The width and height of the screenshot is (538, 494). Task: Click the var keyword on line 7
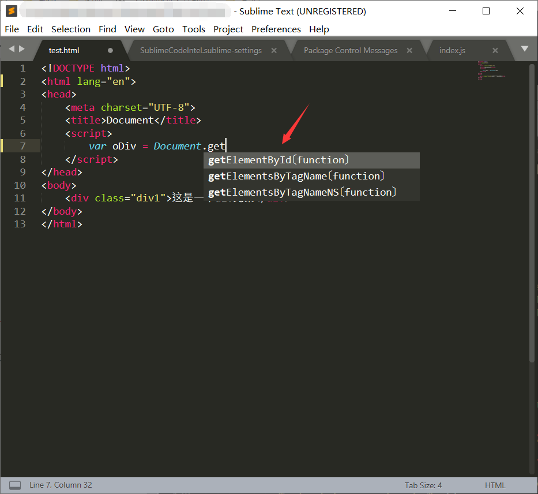(x=97, y=147)
